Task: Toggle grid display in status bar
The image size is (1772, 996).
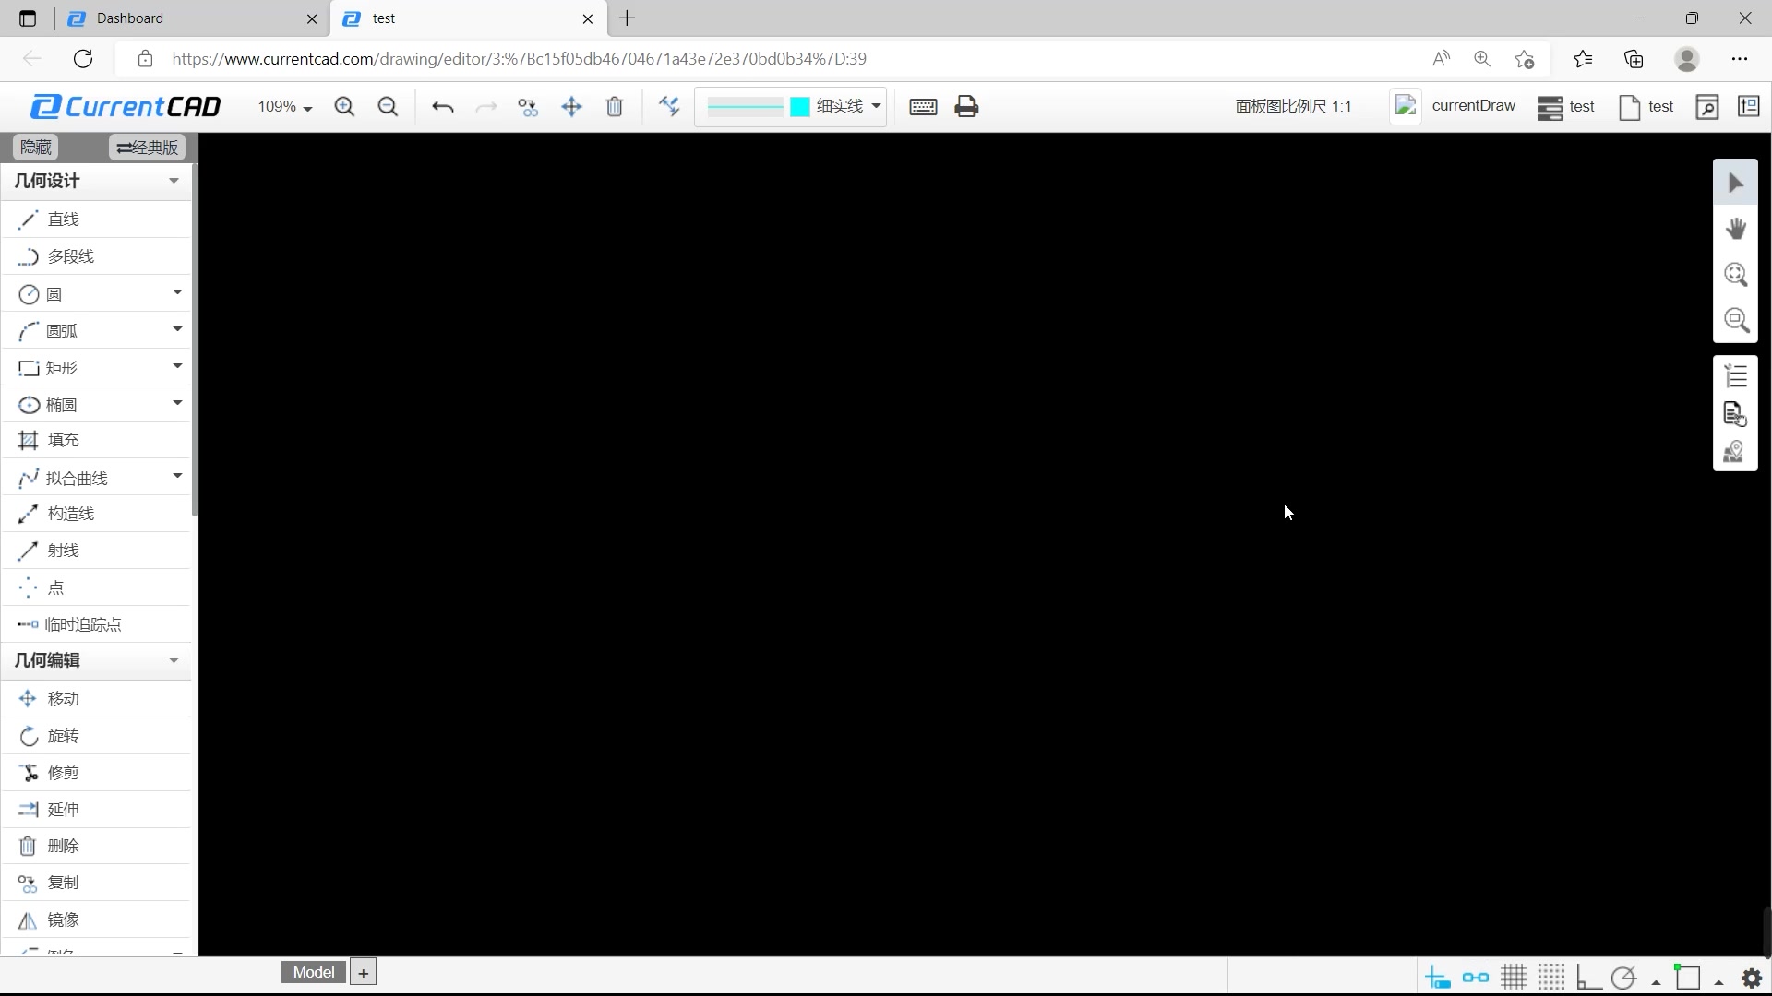Action: point(1514,978)
